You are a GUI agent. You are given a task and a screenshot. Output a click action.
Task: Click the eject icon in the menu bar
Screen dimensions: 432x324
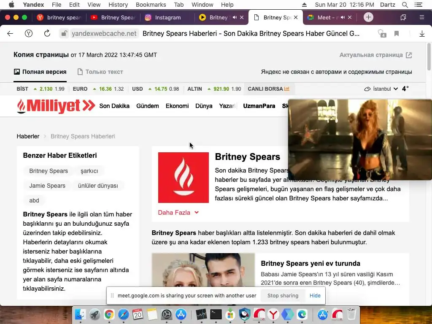(304, 5)
